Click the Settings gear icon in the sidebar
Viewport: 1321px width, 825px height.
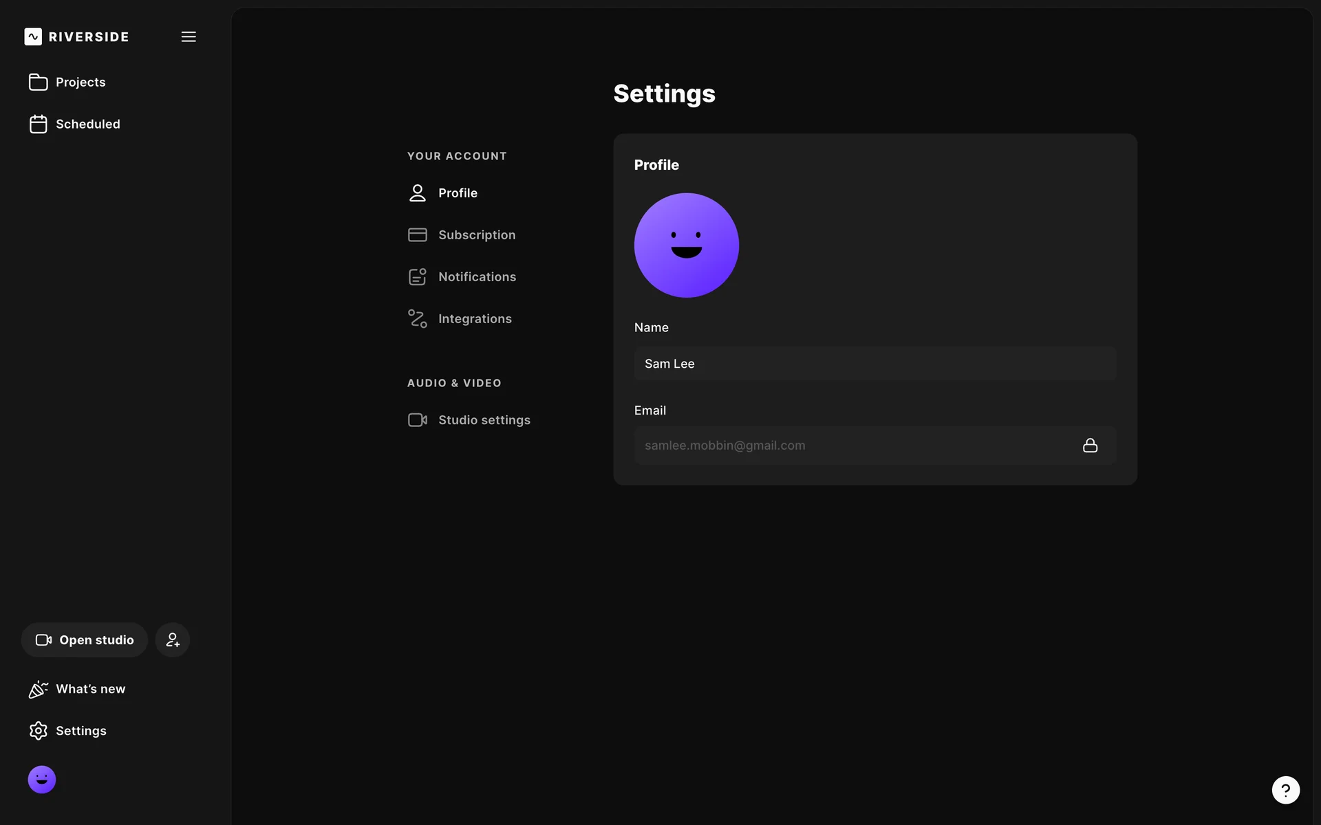coord(39,731)
